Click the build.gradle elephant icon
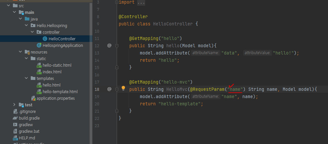Viewport: 328px width, 144px height. point(15,118)
